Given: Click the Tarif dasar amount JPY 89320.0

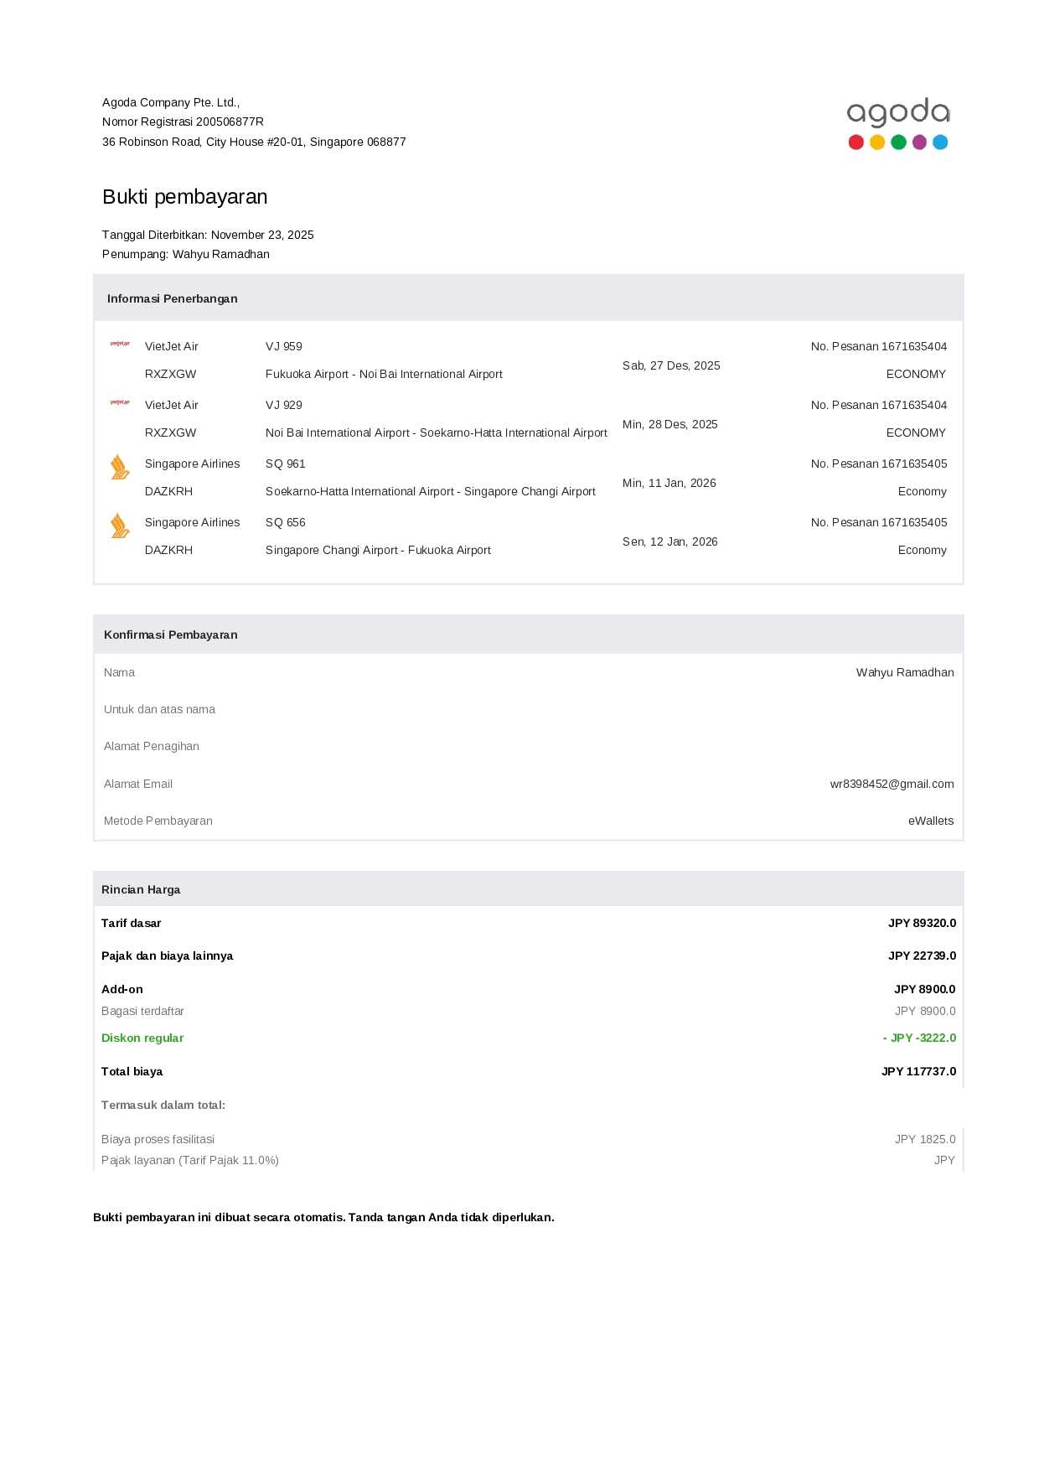Looking at the screenshot, I should click(922, 923).
